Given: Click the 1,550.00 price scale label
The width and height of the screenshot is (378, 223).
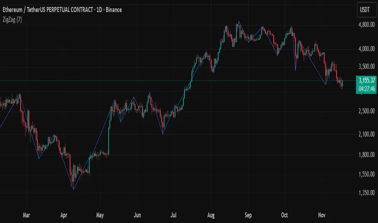Looking at the screenshot, I should (x=366, y=174).
